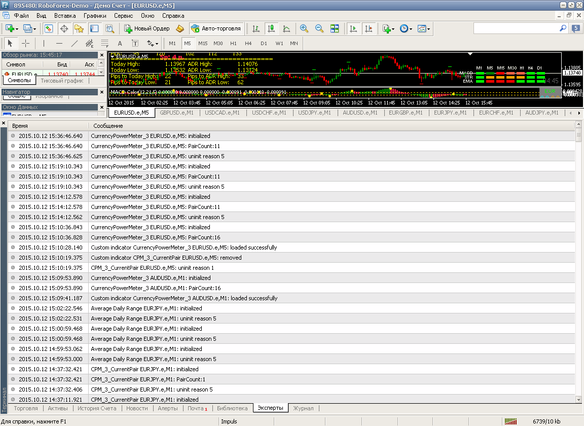Viewport: 584px width, 426px height.
Task: Switch to the Торговля terminal tab
Action: tap(26, 408)
